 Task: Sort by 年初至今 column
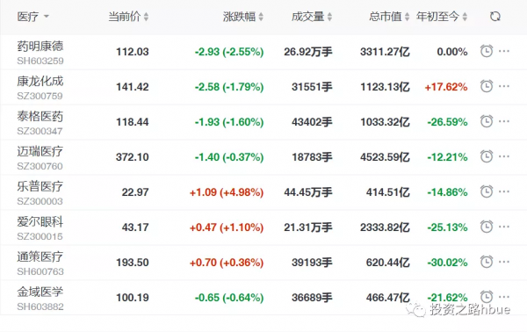click(442, 17)
